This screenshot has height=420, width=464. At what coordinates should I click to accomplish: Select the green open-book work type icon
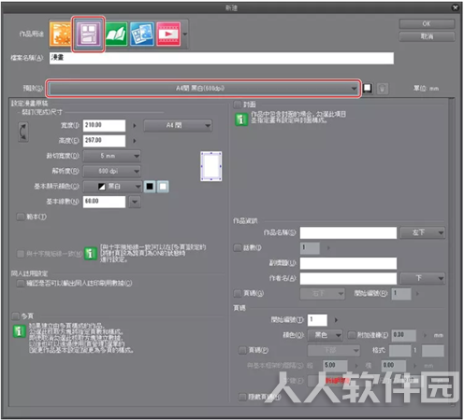pos(116,34)
